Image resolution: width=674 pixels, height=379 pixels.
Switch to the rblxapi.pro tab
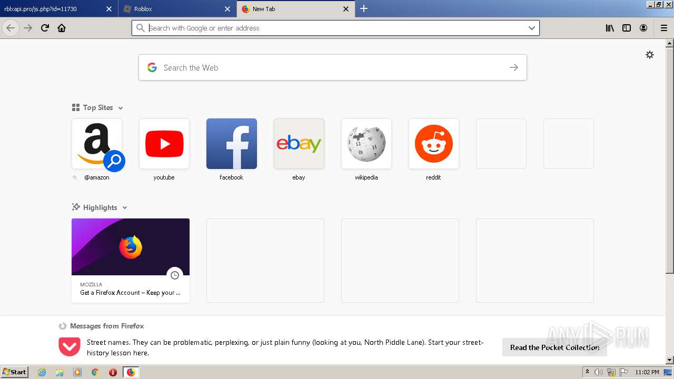coord(59,8)
